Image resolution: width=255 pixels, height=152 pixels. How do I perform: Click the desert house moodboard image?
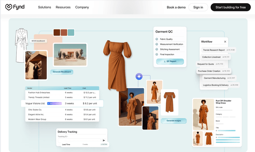click(70, 55)
